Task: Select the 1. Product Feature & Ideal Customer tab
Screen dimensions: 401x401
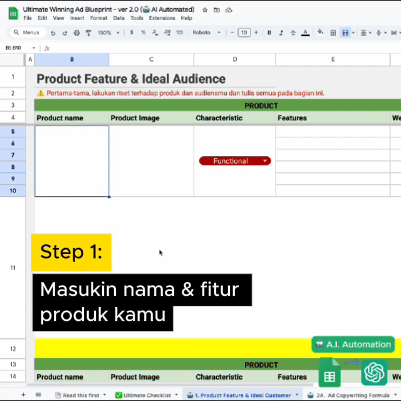Action: 242,395
